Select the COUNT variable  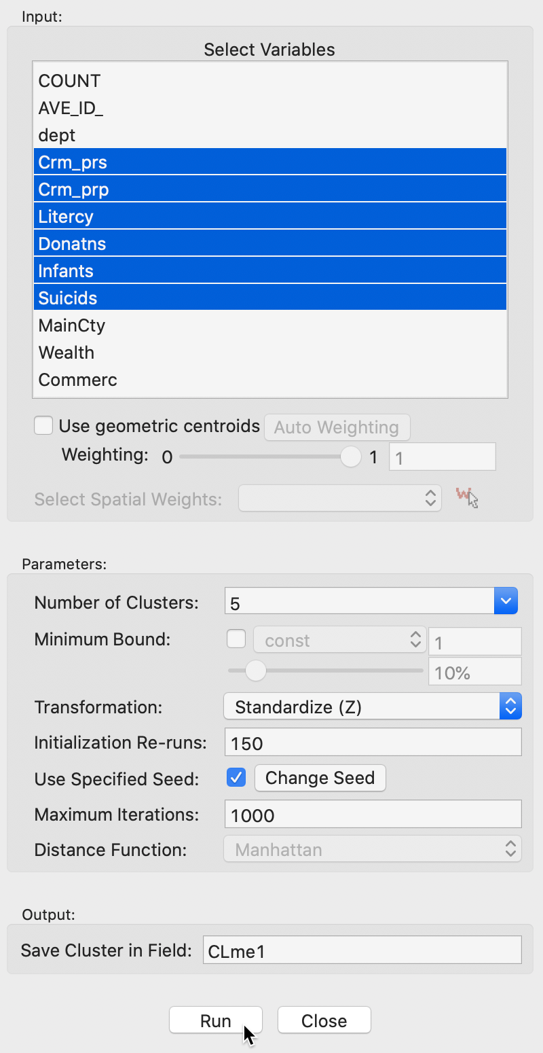tap(69, 81)
